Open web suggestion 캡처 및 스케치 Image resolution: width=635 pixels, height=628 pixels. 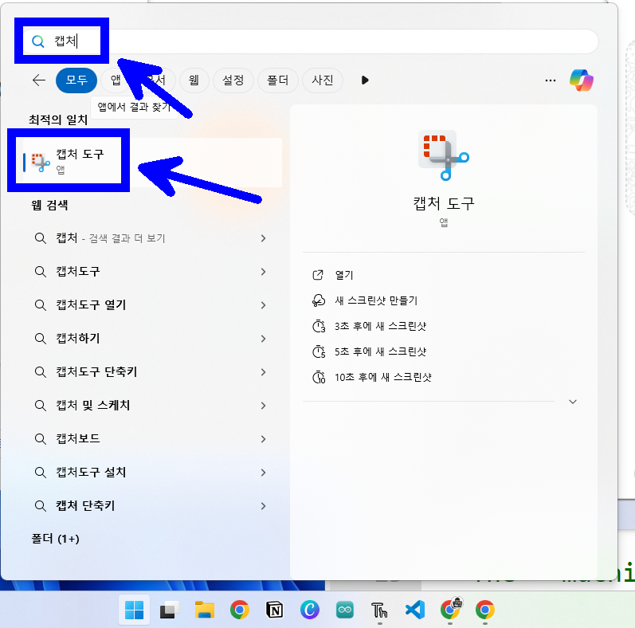(92, 406)
